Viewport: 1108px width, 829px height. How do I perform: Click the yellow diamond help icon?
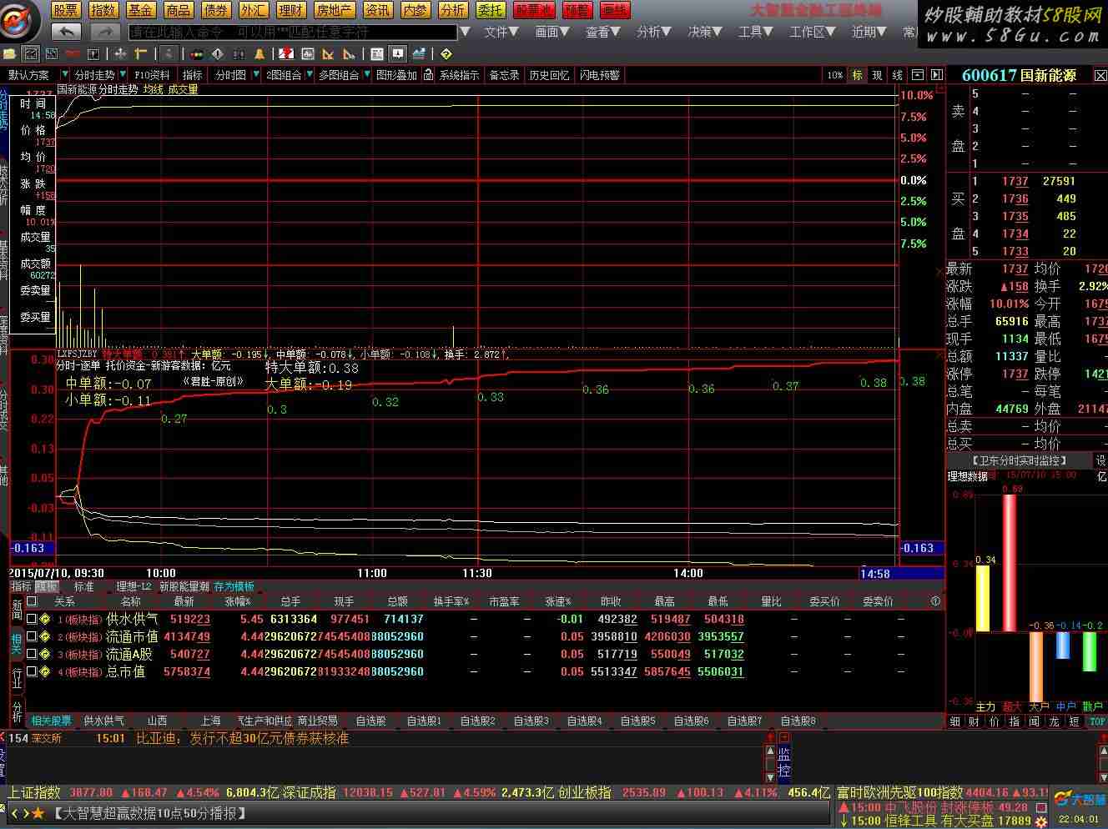(446, 54)
